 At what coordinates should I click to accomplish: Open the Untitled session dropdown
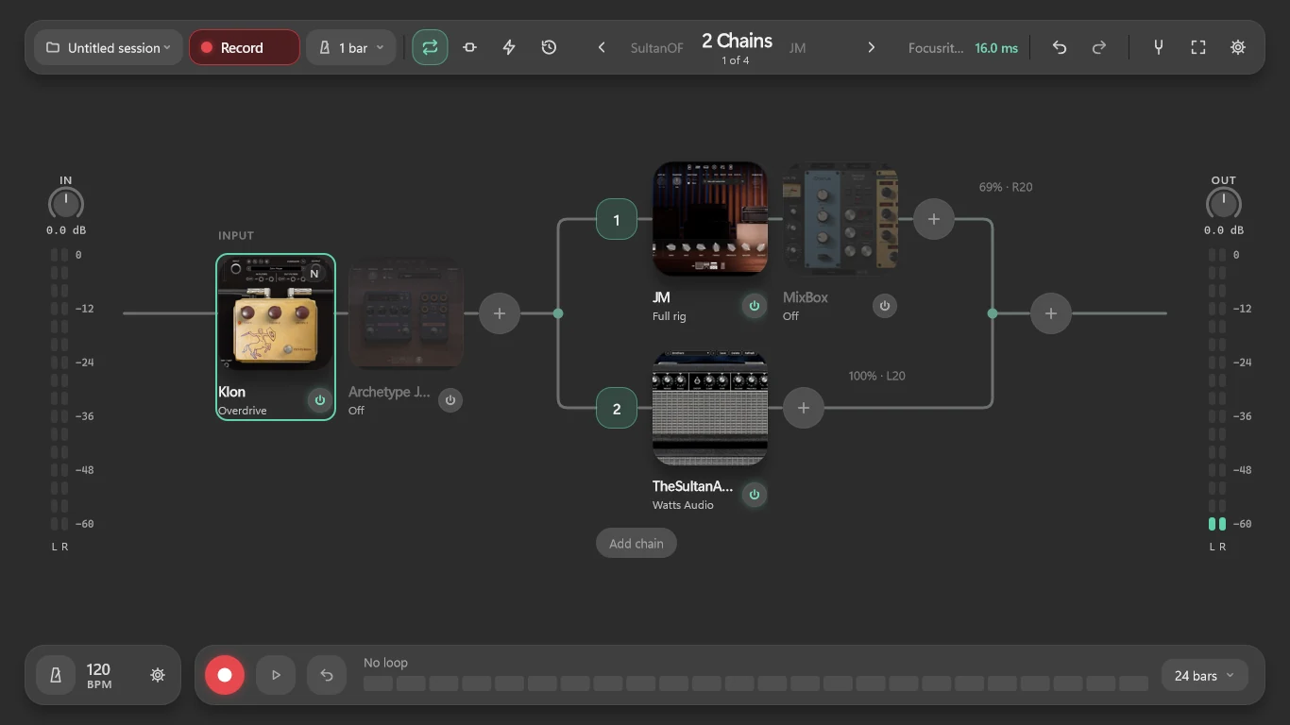click(x=109, y=47)
